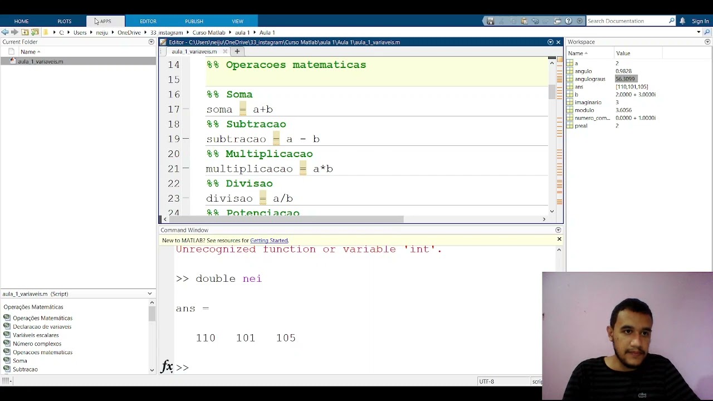Screen dimensions: 713x401
Task: Select variable modulo in Workspace
Action: coord(584,110)
